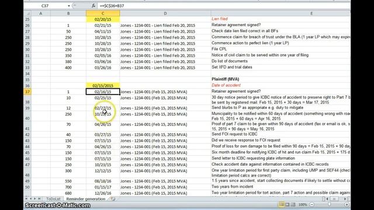Click cell with value 400 in column B
The width and height of the screenshot is (374, 210).
click(x=68, y=68)
